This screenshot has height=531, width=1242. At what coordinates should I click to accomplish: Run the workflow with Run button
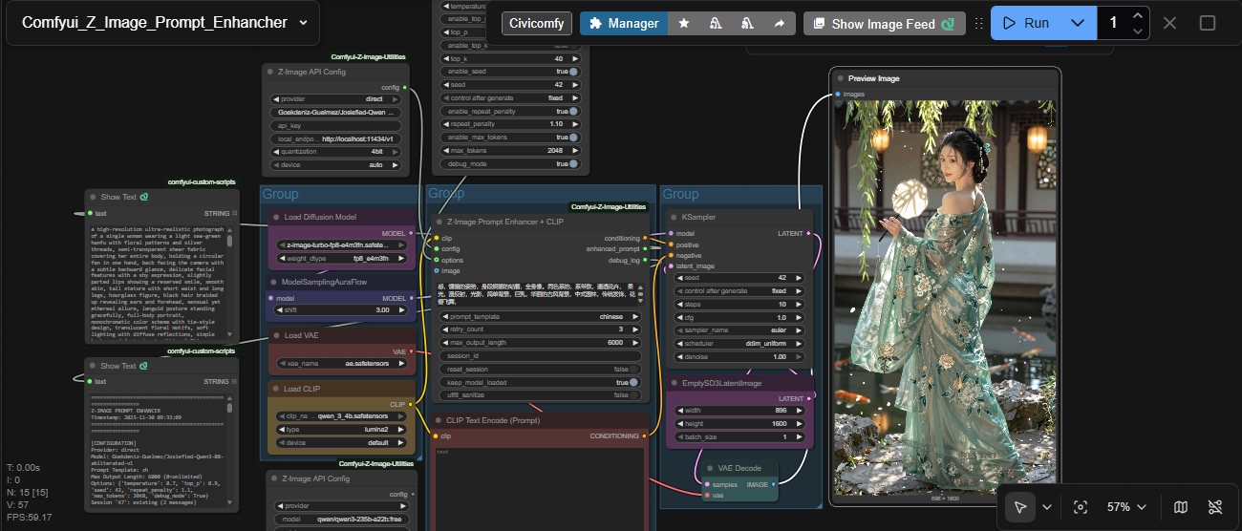point(1027,23)
